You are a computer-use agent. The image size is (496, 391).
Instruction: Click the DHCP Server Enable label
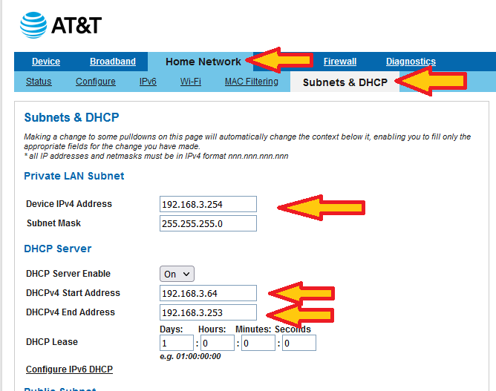pyautogui.click(x=68, y=274)
